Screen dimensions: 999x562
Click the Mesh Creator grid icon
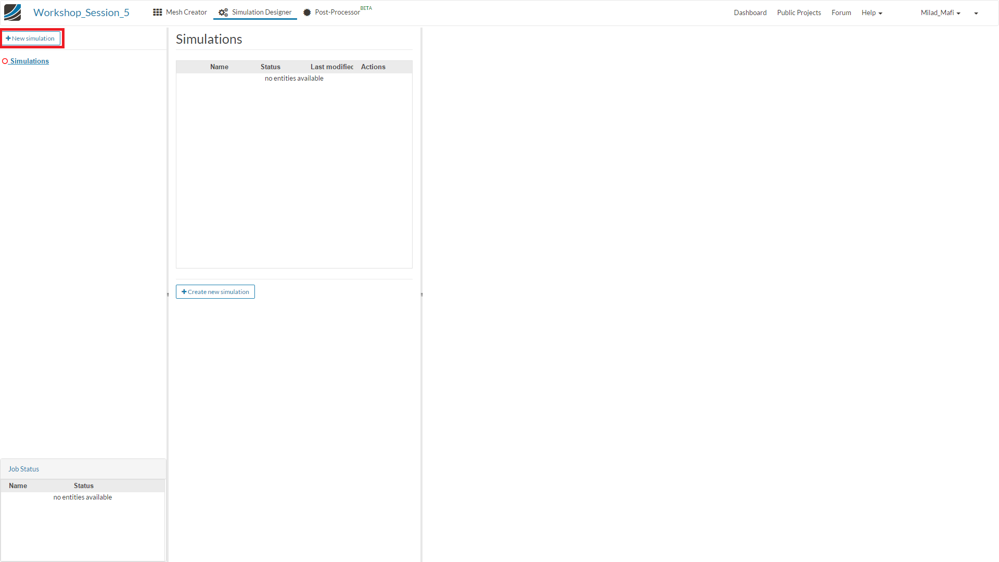[x=157, y=12]
